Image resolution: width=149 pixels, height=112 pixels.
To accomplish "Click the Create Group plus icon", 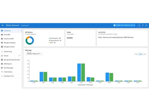I will 2,51.
